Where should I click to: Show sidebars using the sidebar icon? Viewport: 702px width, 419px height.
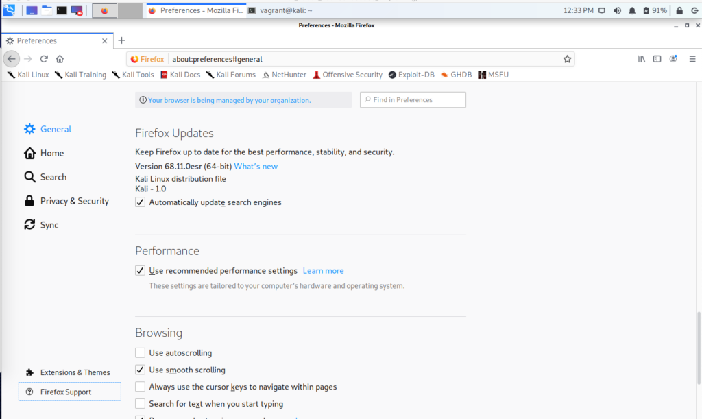[x=657, y=59]
